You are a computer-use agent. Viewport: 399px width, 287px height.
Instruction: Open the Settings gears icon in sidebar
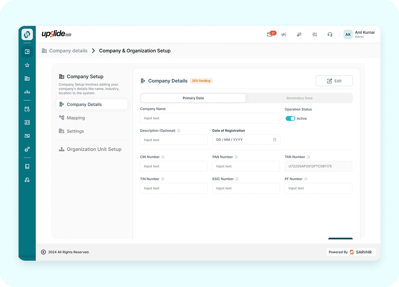point(27,149)
